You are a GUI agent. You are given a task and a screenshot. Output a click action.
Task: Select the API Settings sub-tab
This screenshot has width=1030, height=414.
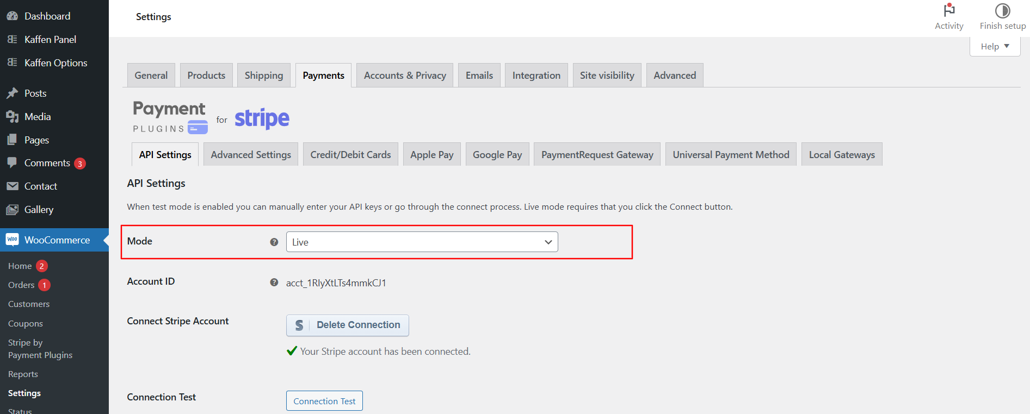point(165,155)
